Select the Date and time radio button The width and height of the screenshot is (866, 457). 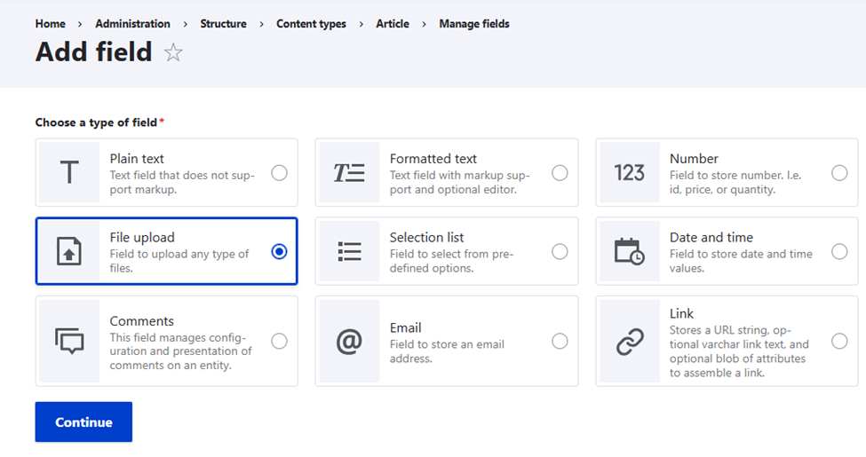coord(839,252)
